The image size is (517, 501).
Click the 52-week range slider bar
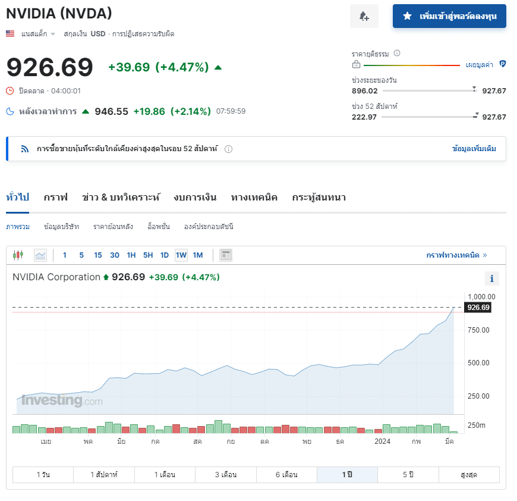tap(430, 117)
